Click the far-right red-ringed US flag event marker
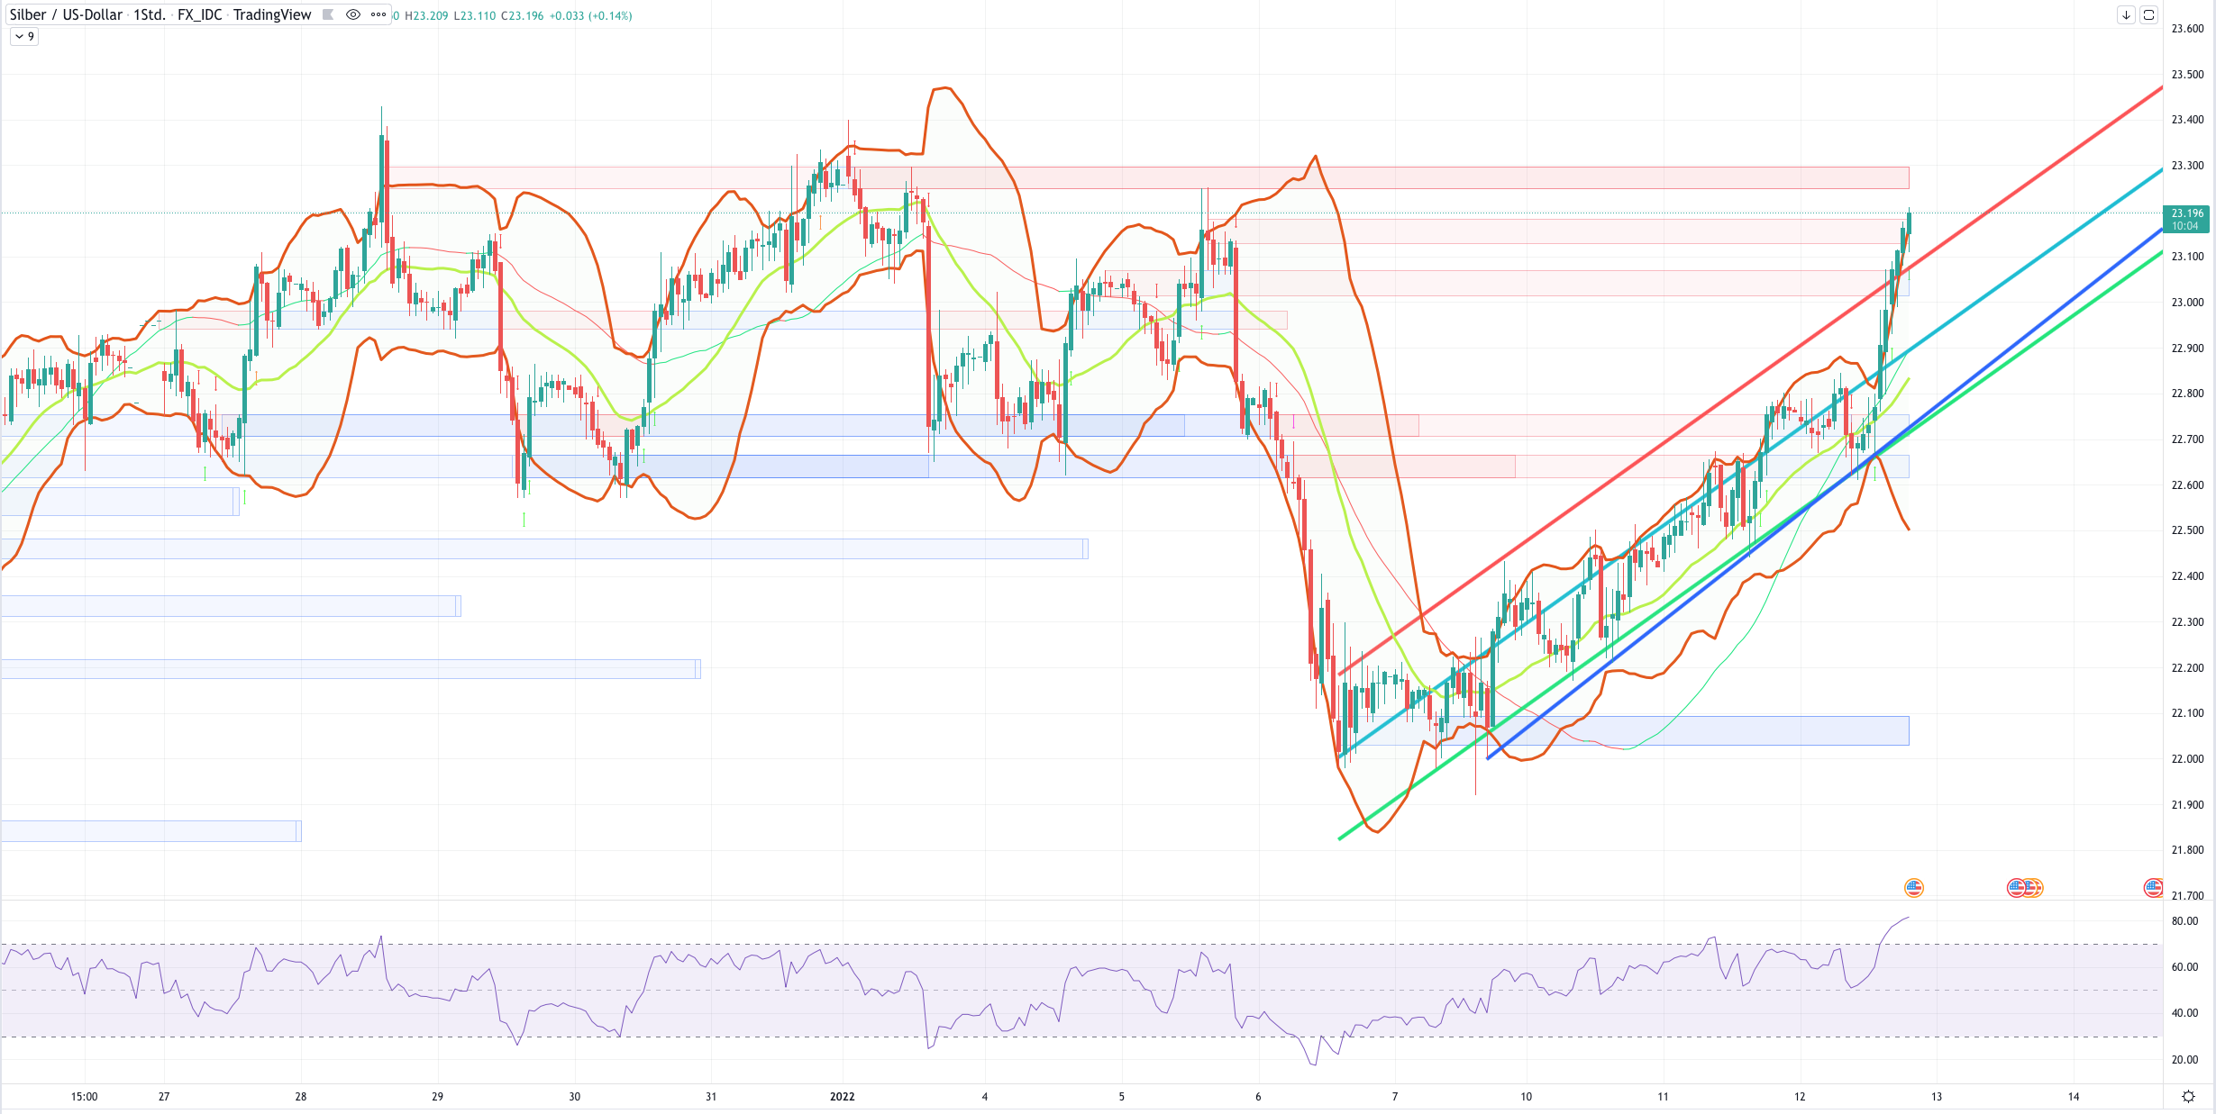This screenshot has width=2216, height=1114. coord(2153,888)
